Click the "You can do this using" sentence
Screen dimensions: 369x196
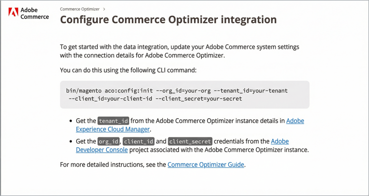coord(128,70)
